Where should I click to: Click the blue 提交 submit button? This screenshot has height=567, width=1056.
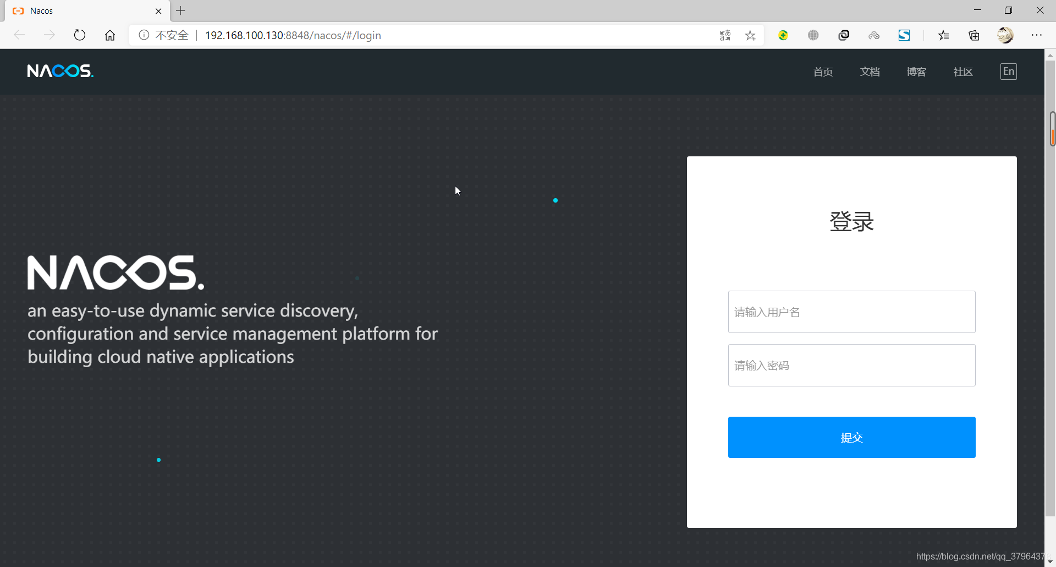[851, 437]
